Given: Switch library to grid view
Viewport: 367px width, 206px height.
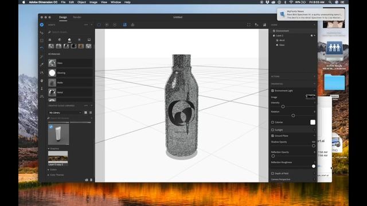Looking at the screenshot, I should 85,113.
